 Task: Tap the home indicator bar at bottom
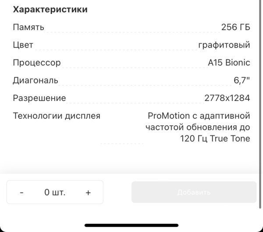pos(131,225)
